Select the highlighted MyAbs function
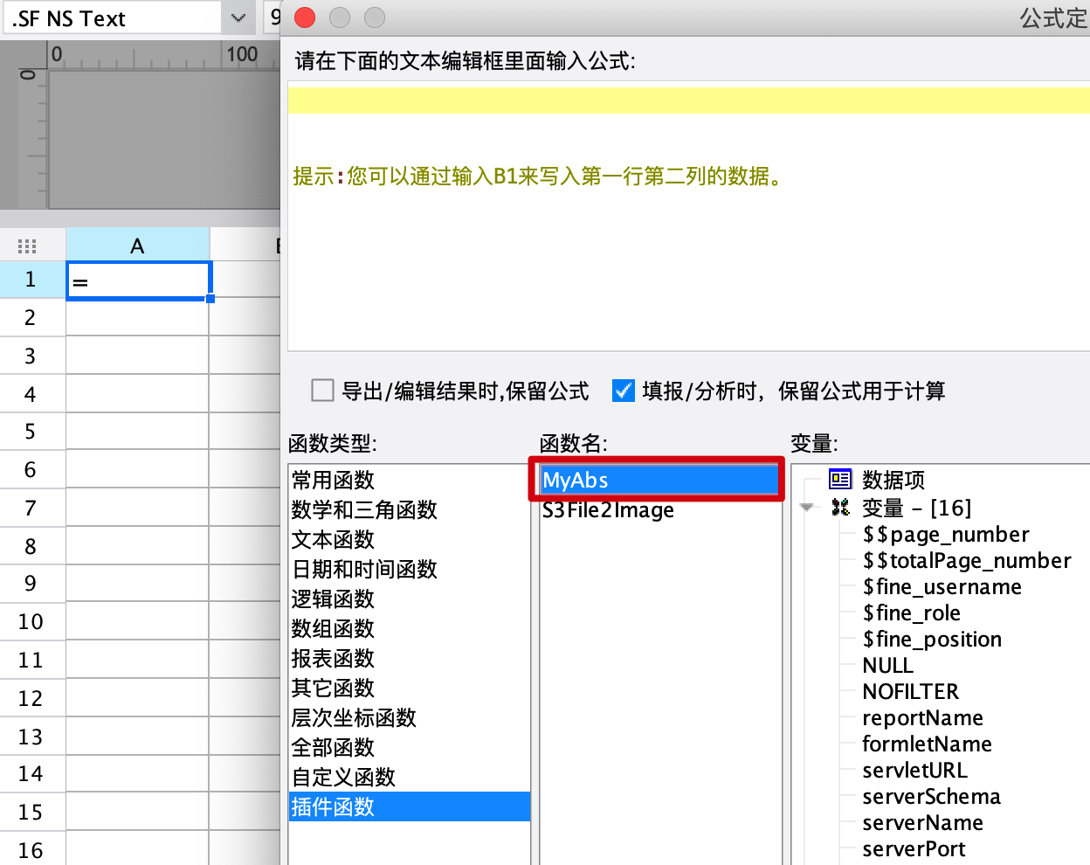The width and height of the screenshot is (1090, 865). click(659, 480)
